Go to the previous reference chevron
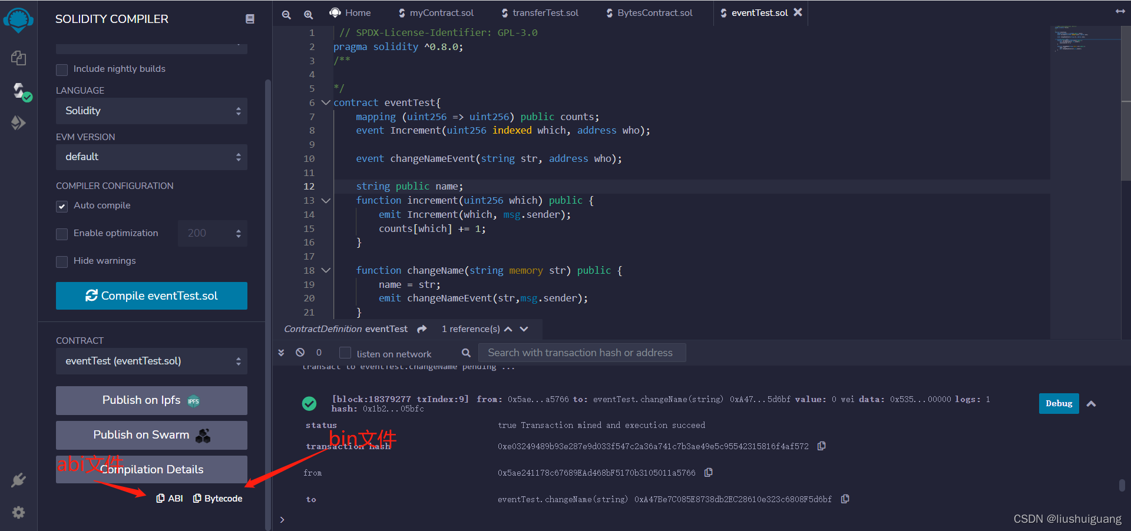This screenshot has height=531, width=1131. (x=508, y=329)
